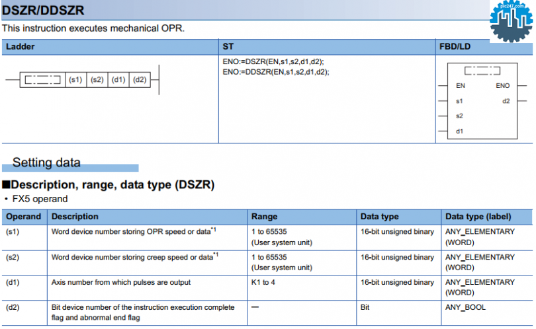Click the EN pin label in FBD block
This screenshot has height=329, width=536.
pos(461,86)
